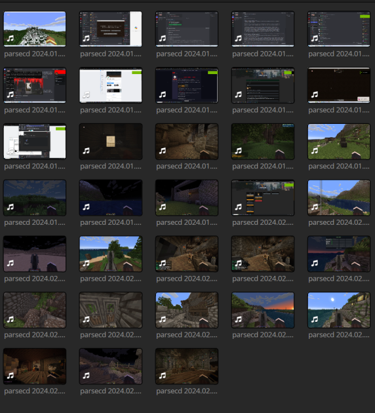Select the sunset sea clip with scoreboard overlay
This screenshot has height=413, width=375.
339,254
